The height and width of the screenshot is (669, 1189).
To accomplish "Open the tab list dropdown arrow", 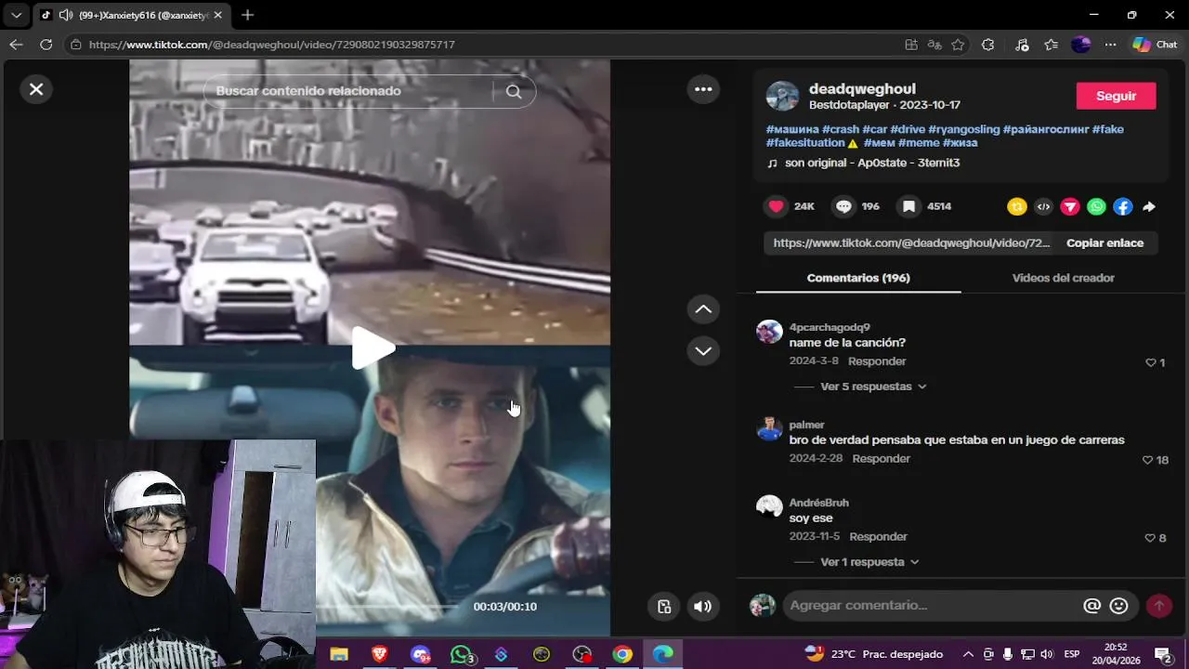I will click(16, 15).
